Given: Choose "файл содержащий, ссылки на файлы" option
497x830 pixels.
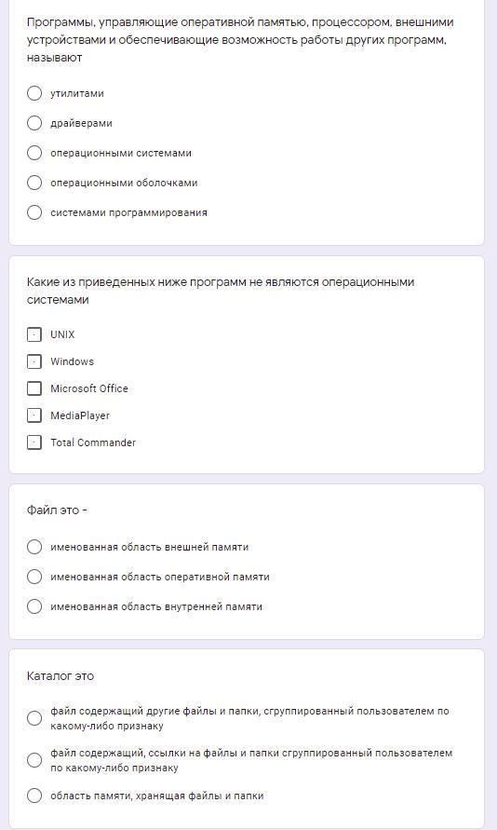Looking at the screenshot, I should coord(34,760).
